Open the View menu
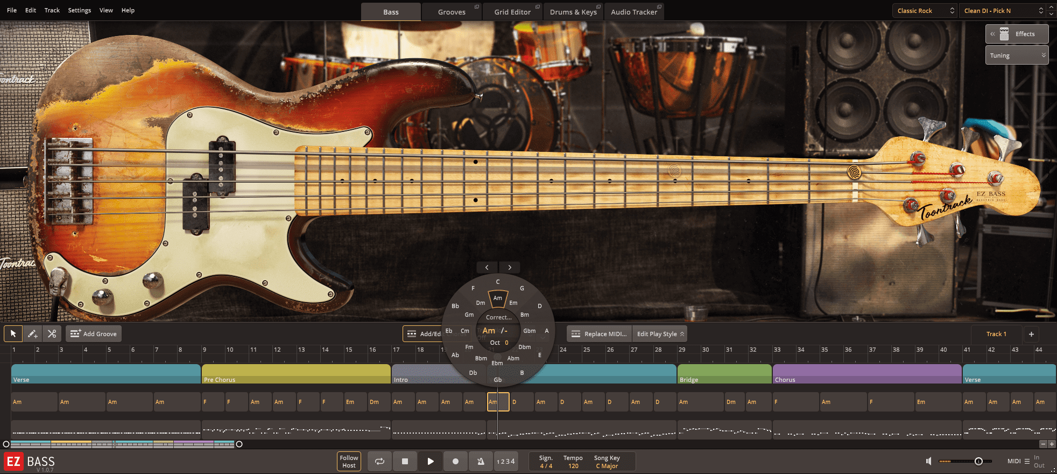Viewport: 1057px width, 474px height. [106, 10]
